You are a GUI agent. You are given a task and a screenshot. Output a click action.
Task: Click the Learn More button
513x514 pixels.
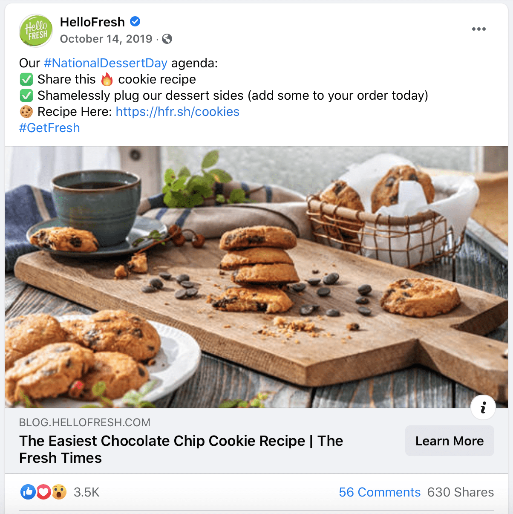[450, 441]
